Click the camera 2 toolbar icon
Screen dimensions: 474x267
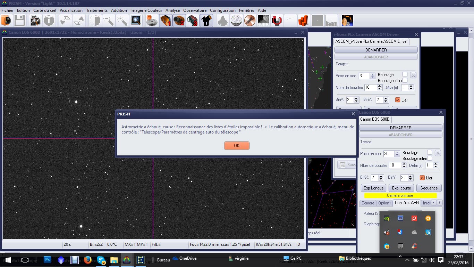coord(179,21)
